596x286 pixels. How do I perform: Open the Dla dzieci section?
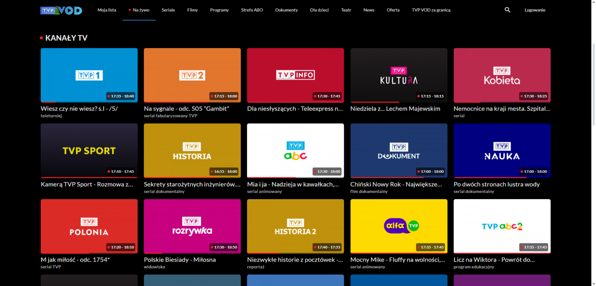[x=319, y=10]
